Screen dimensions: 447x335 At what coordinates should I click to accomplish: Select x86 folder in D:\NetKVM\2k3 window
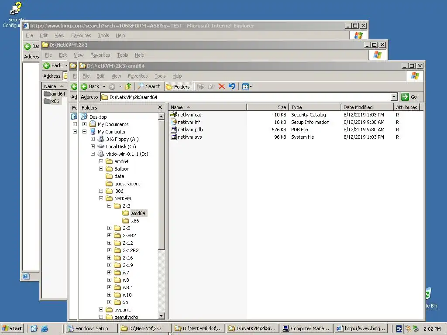pyautogui.click(x=52, y=101)
